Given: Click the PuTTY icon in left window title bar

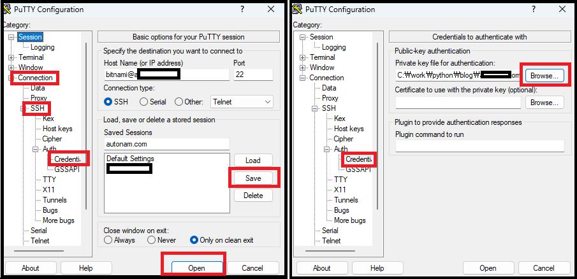Looking at the screenshot, I should (x=8, y=9).
